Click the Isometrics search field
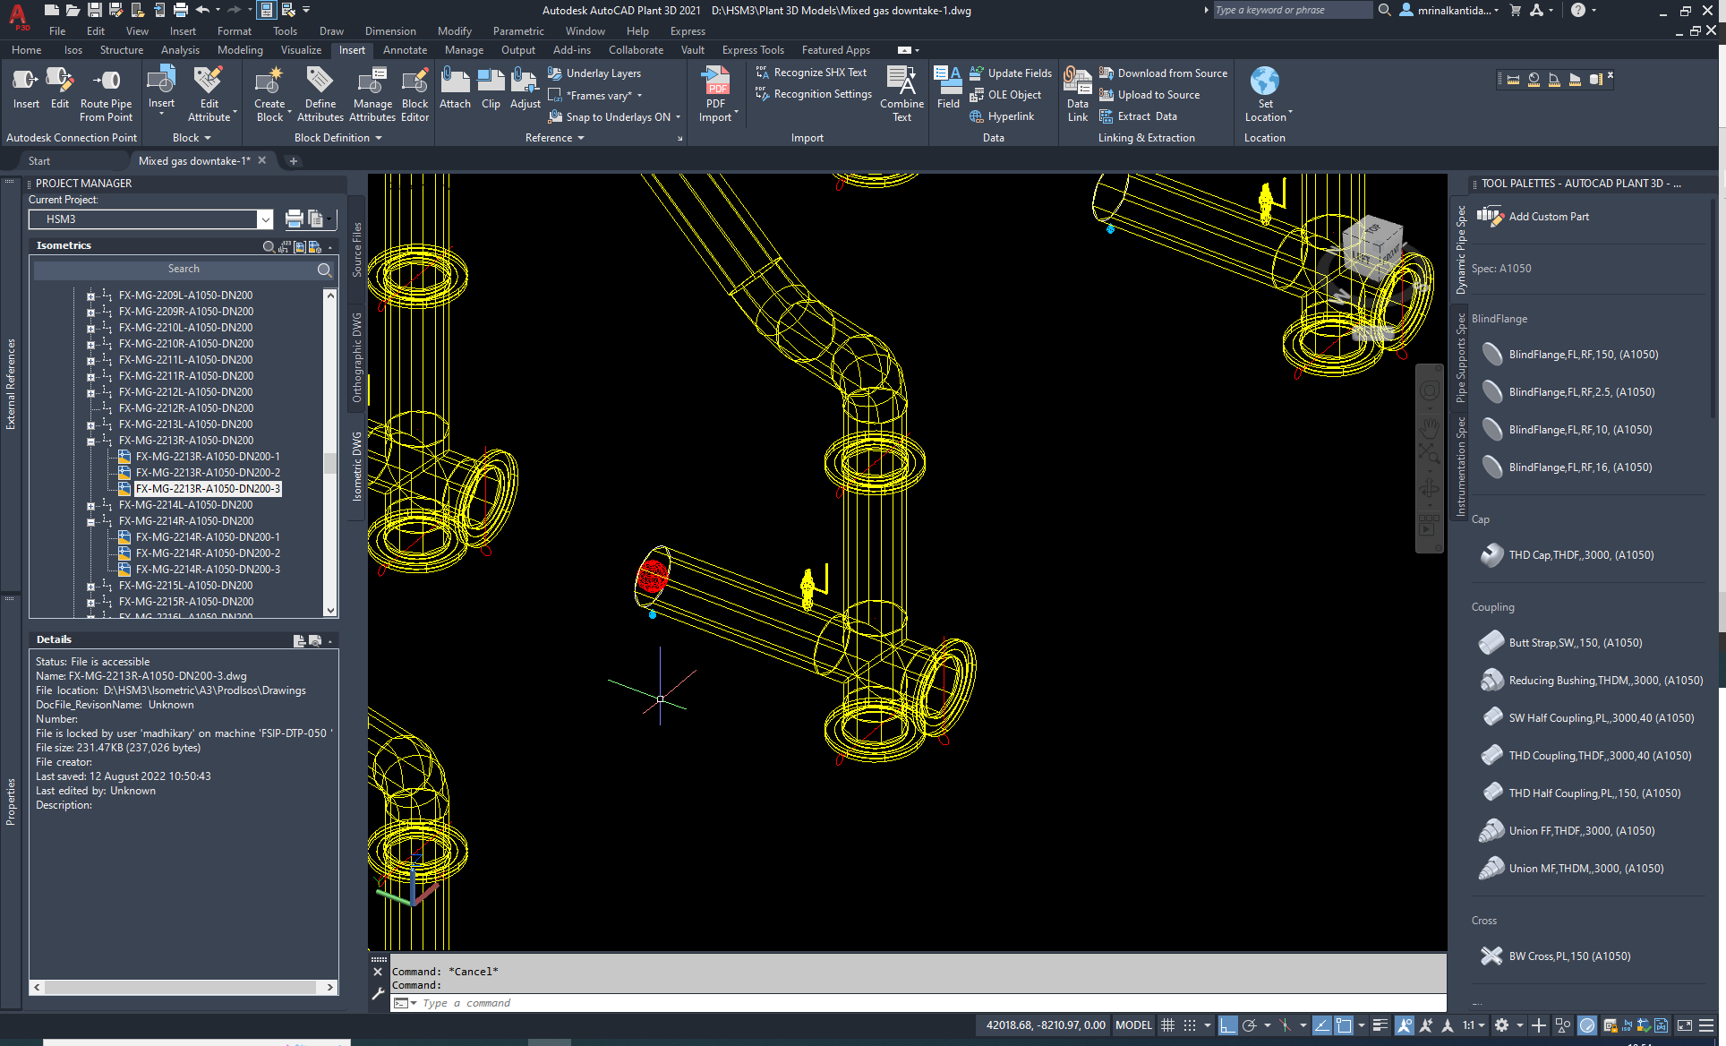 184,269
